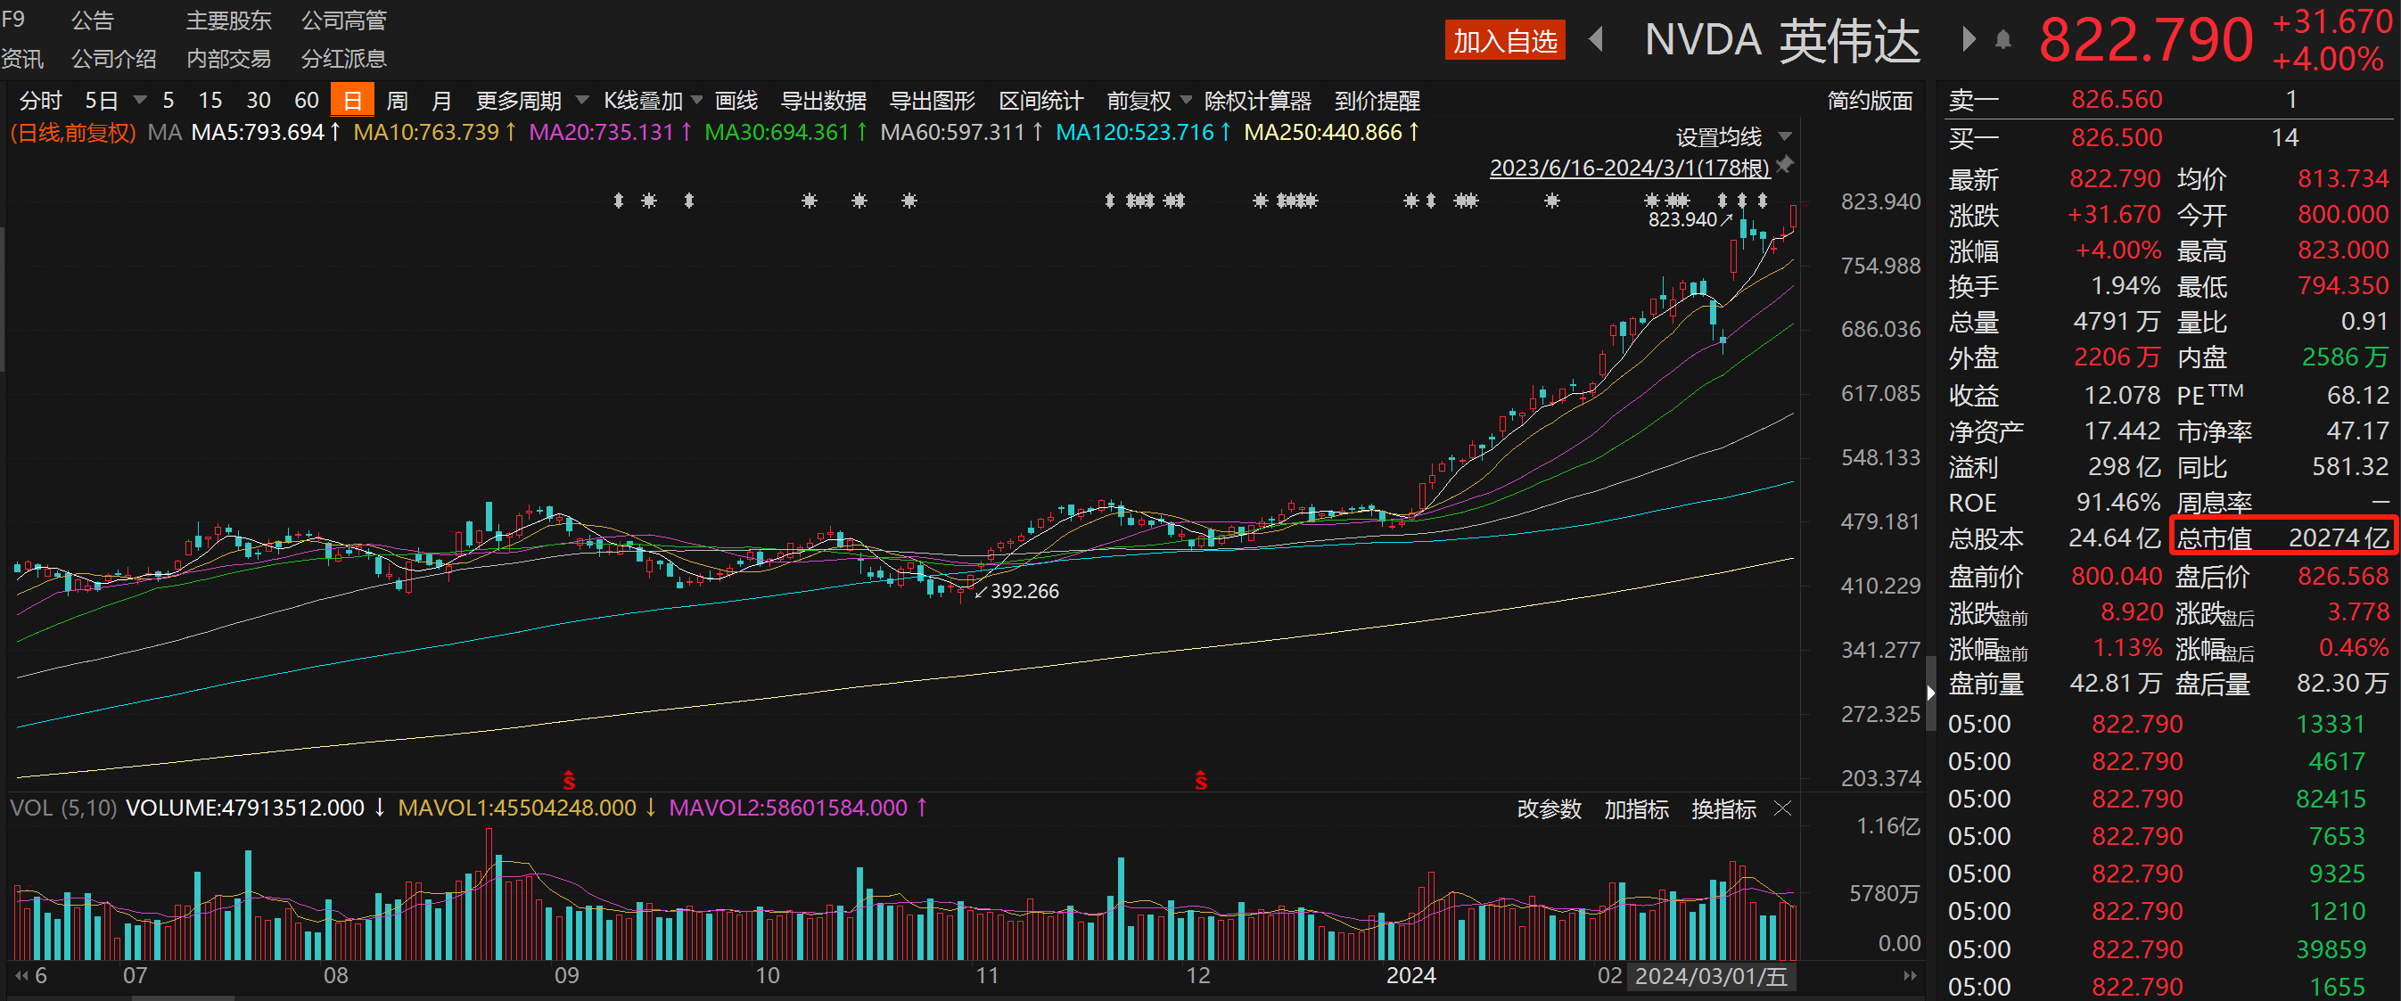The image size is (2401, 1001).
Task: Click 导出图形 export chart
Action: click(x=932, y=100)
